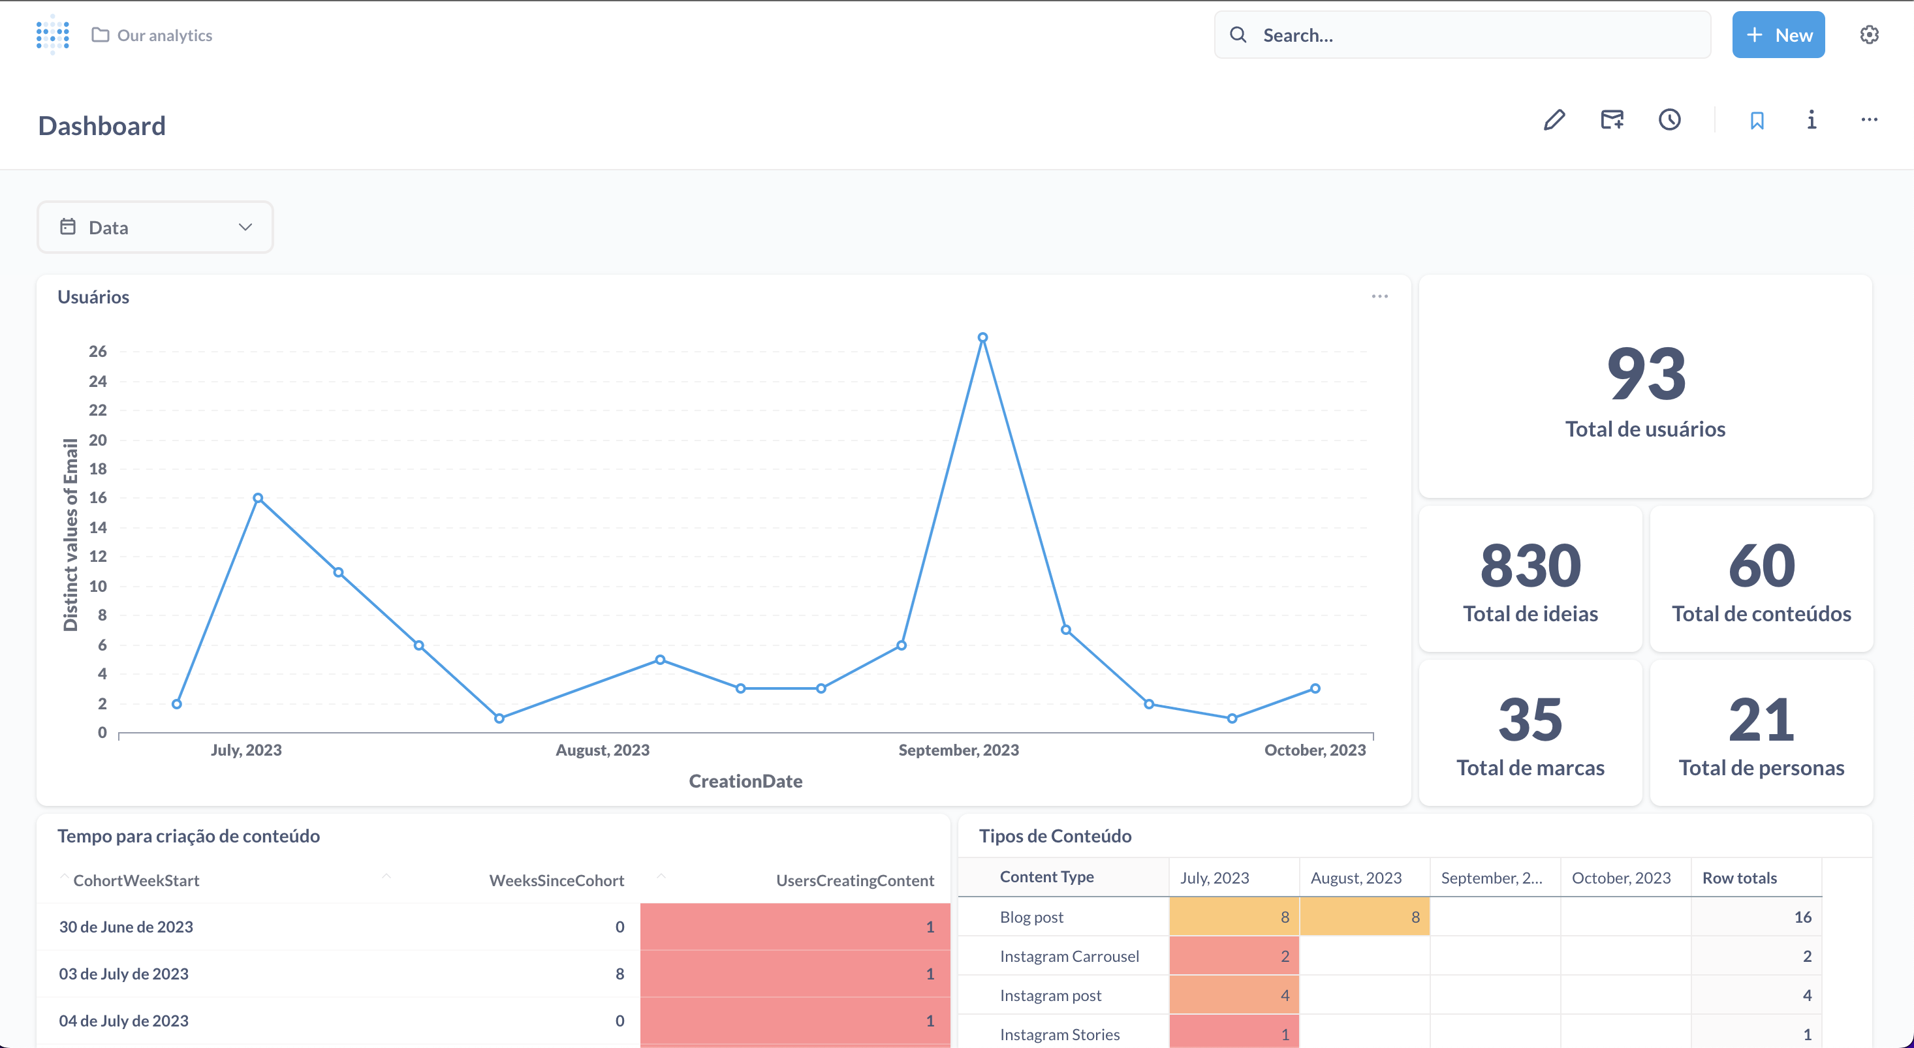The width and height of the screenshot is (1914, 1048).
Task: Click the clock auto-refresh icon
Action: click(1670, 120)
